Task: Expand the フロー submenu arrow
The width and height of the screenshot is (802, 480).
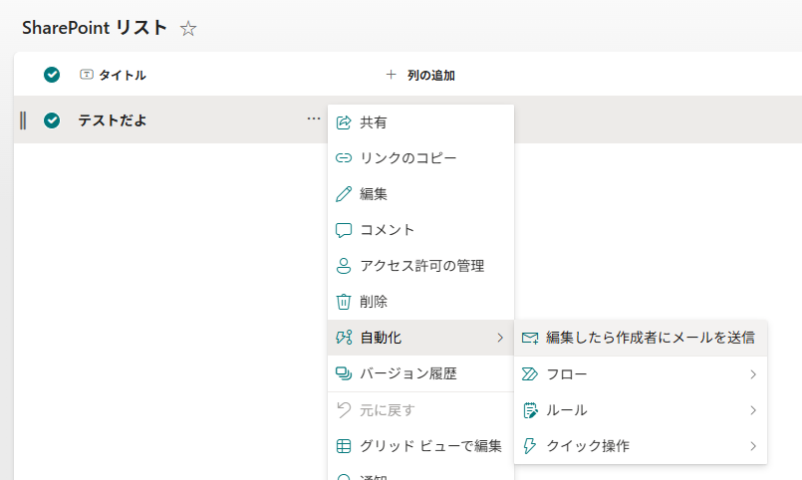Action: click(x=753, y=374)
